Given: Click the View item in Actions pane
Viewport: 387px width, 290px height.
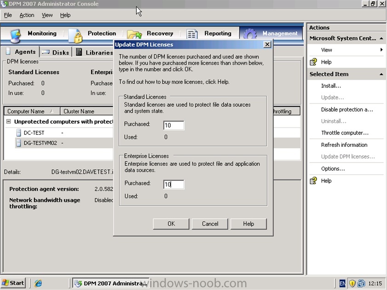Looking at the screenshot, I should point(326,50).
